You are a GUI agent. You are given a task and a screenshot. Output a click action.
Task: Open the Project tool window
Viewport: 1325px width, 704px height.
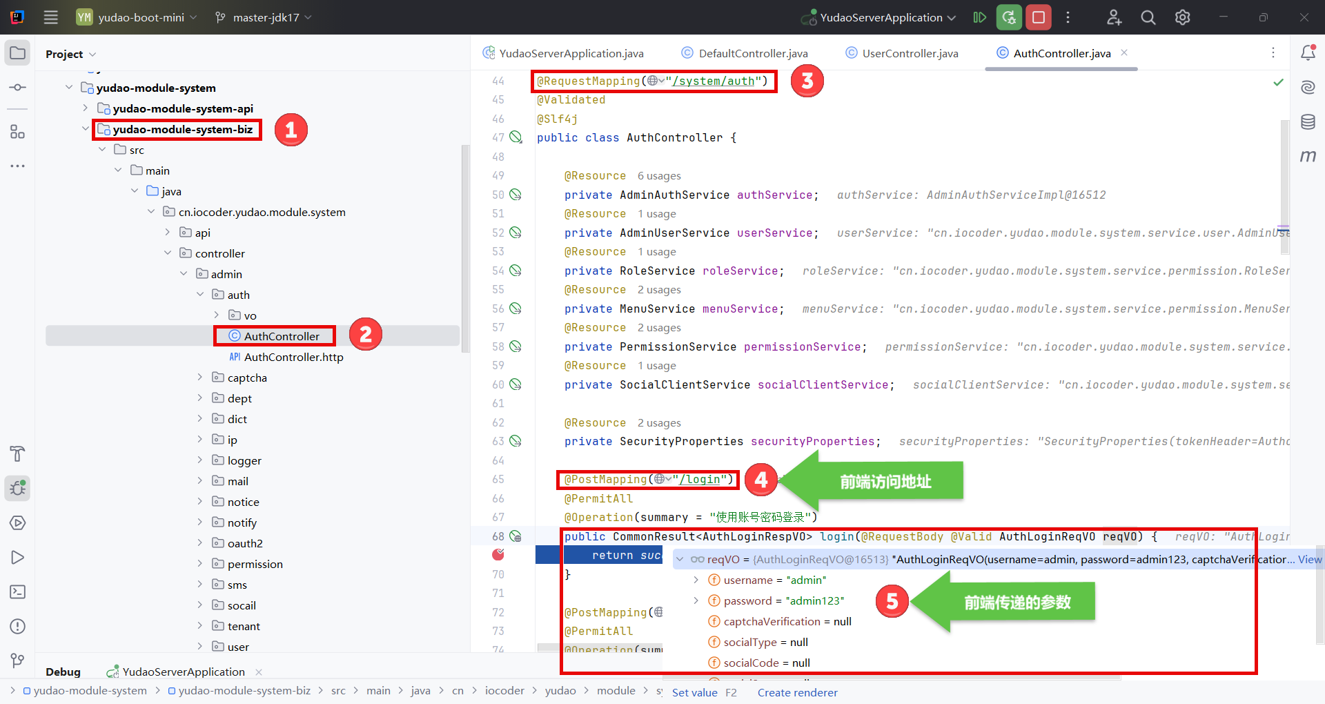(17, 53)
